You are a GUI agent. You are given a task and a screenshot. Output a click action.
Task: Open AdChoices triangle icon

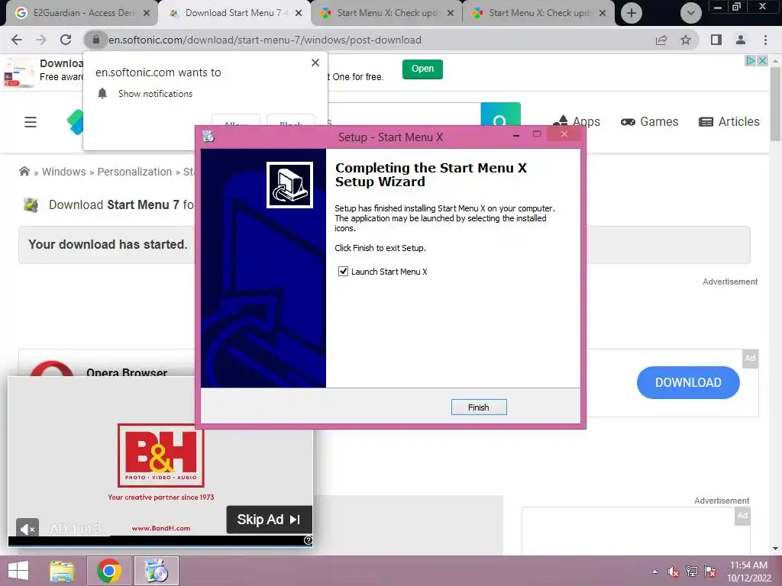click(x=750, y=61)
